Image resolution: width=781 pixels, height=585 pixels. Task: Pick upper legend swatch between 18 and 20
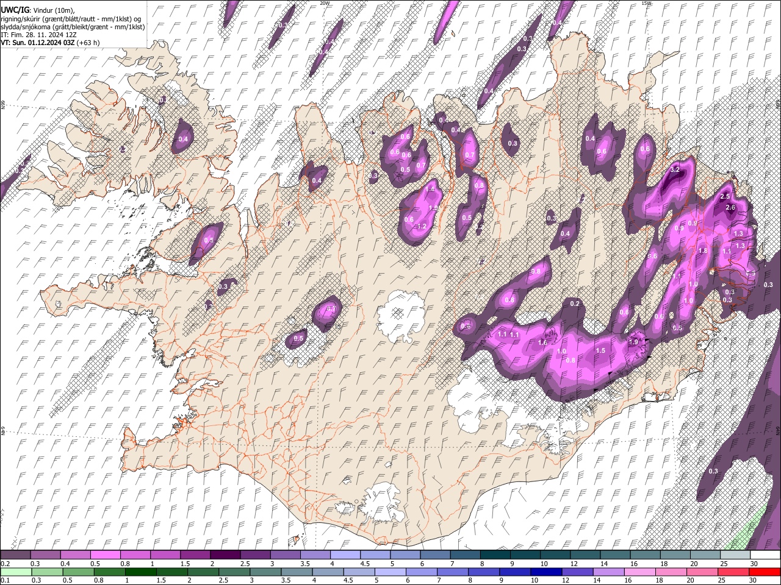pos(675,555)
